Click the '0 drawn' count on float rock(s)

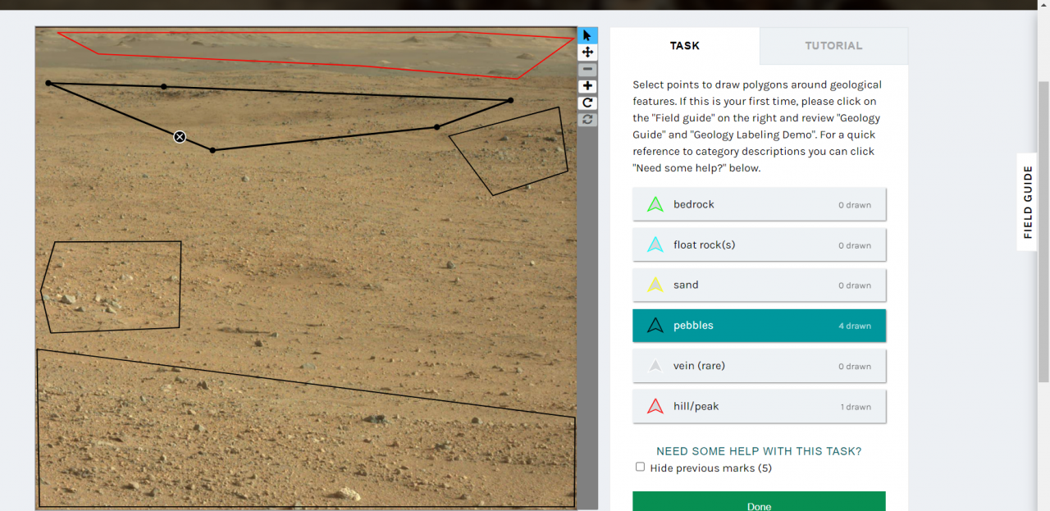855,245
